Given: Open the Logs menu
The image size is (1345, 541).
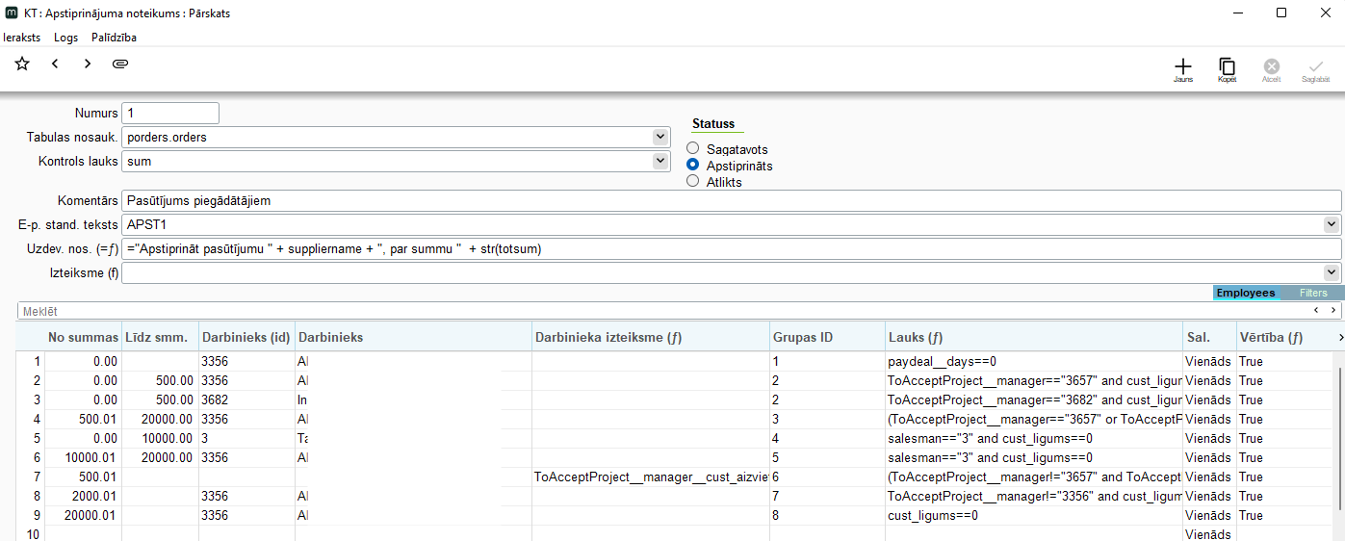Looking at the screenshot, I should 66,38.
